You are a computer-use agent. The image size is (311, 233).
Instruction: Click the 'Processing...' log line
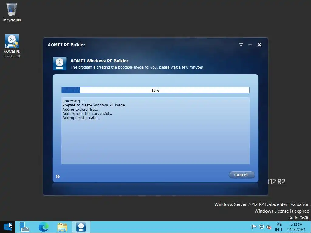(x=73, y=101)
